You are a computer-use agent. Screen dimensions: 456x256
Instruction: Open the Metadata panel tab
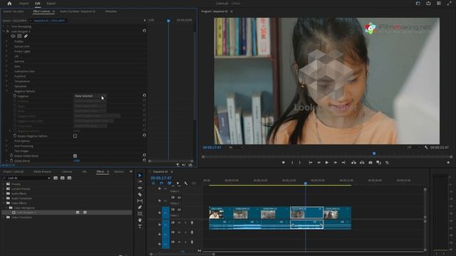[x=111, y=11]
